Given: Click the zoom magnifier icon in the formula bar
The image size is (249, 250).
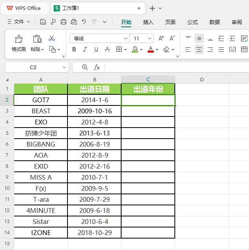Looking at the screenshot, I should (x=84, y=67).
